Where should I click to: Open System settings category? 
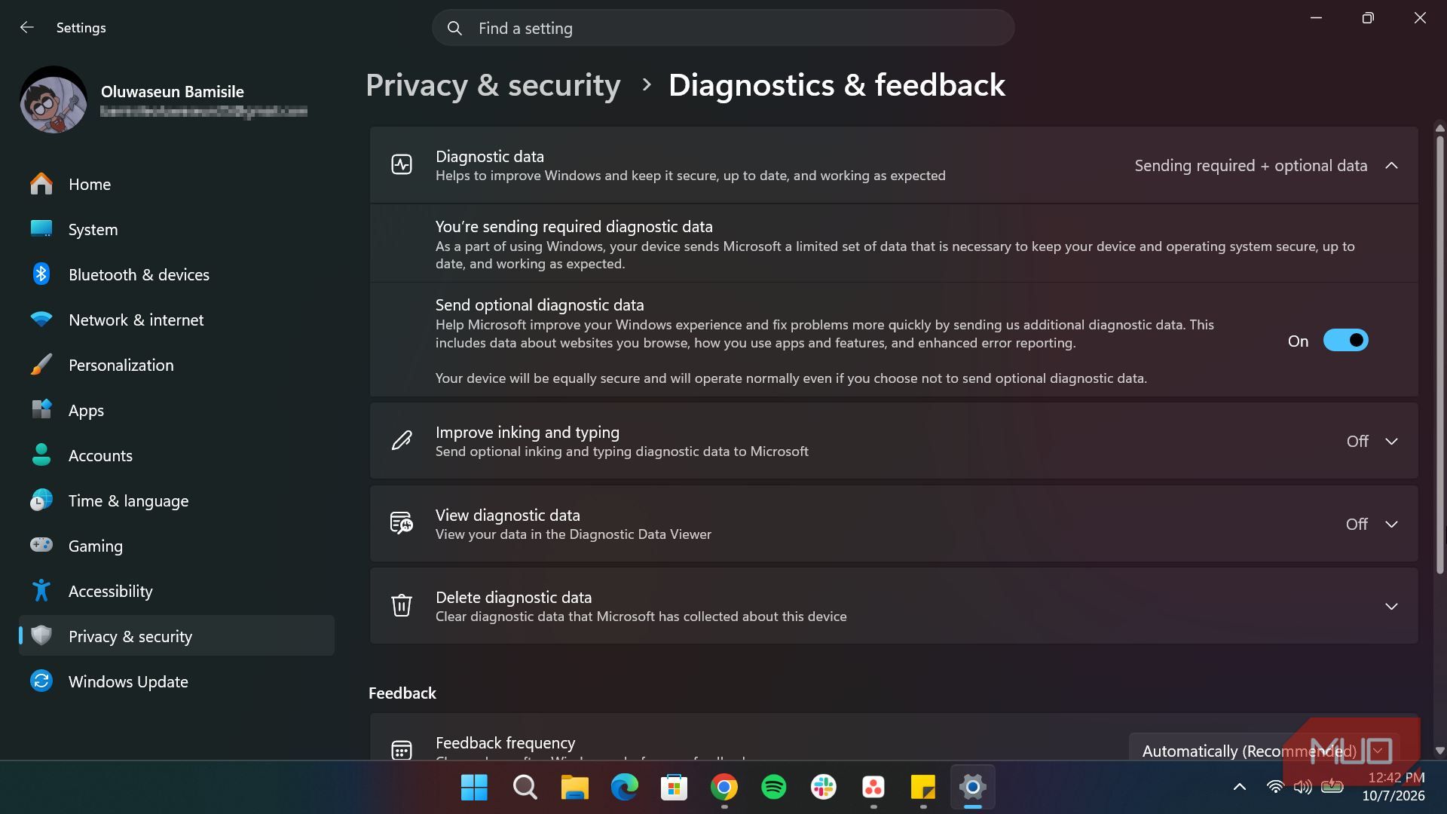pyautogui.click(x=176, y=229)
